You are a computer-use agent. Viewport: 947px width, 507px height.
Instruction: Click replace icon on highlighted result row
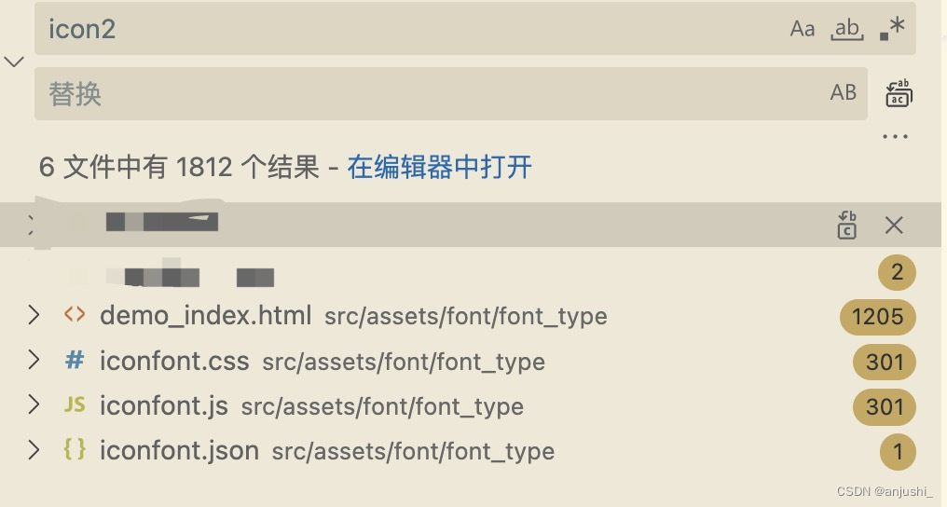pyautogui.click(x=846, y=226)
